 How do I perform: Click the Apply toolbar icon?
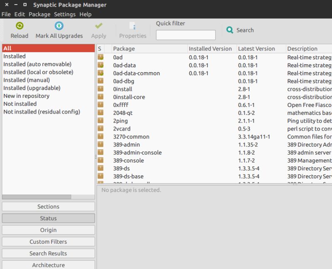click(x=98, y=29)
